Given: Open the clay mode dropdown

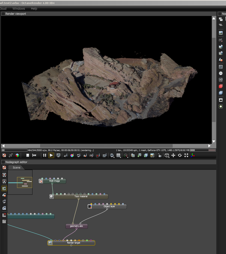Looking at the screenshot, I should coord(112,156).
